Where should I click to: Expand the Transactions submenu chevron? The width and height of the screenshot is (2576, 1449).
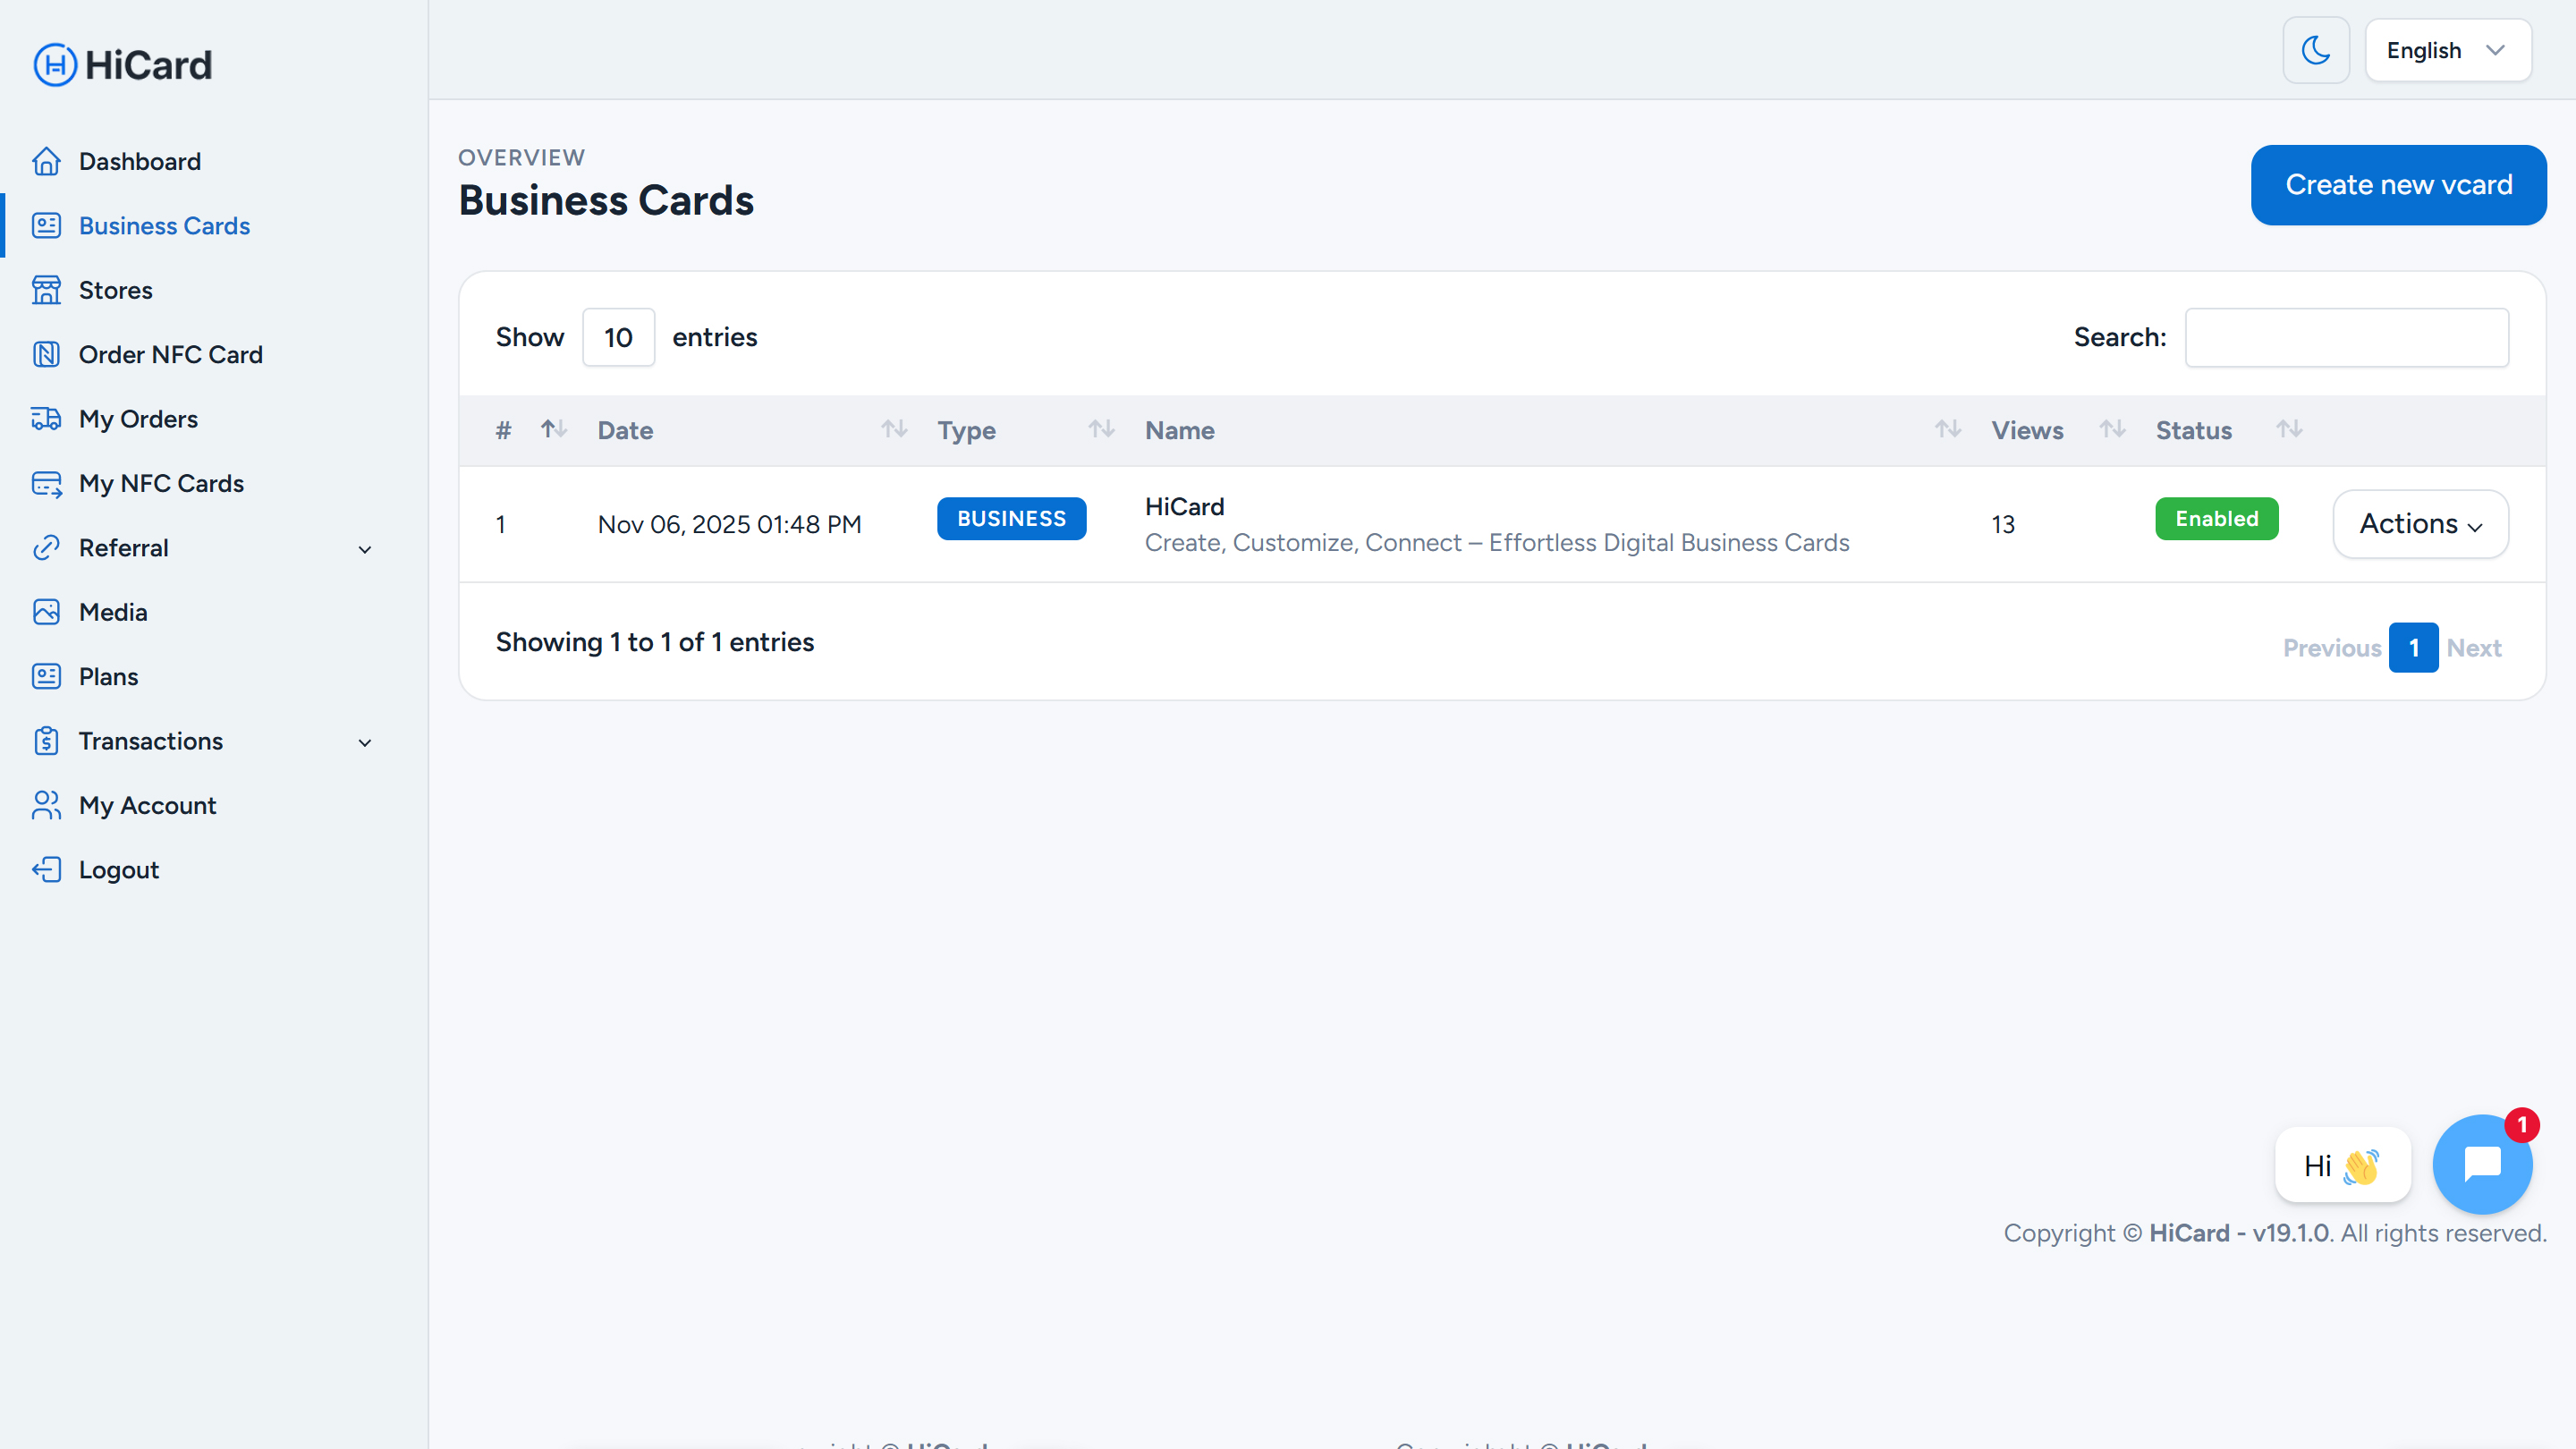tap(365, 742)
